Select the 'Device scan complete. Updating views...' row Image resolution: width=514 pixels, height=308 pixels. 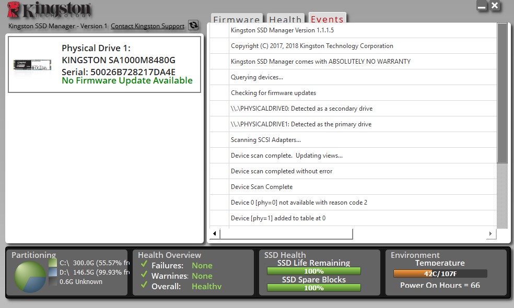353,156
